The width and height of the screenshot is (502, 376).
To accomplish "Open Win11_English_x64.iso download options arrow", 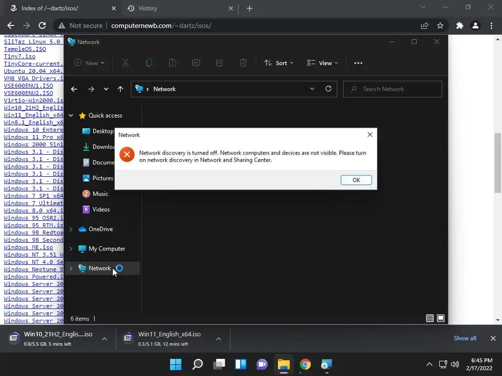I will tap(219, 339).
